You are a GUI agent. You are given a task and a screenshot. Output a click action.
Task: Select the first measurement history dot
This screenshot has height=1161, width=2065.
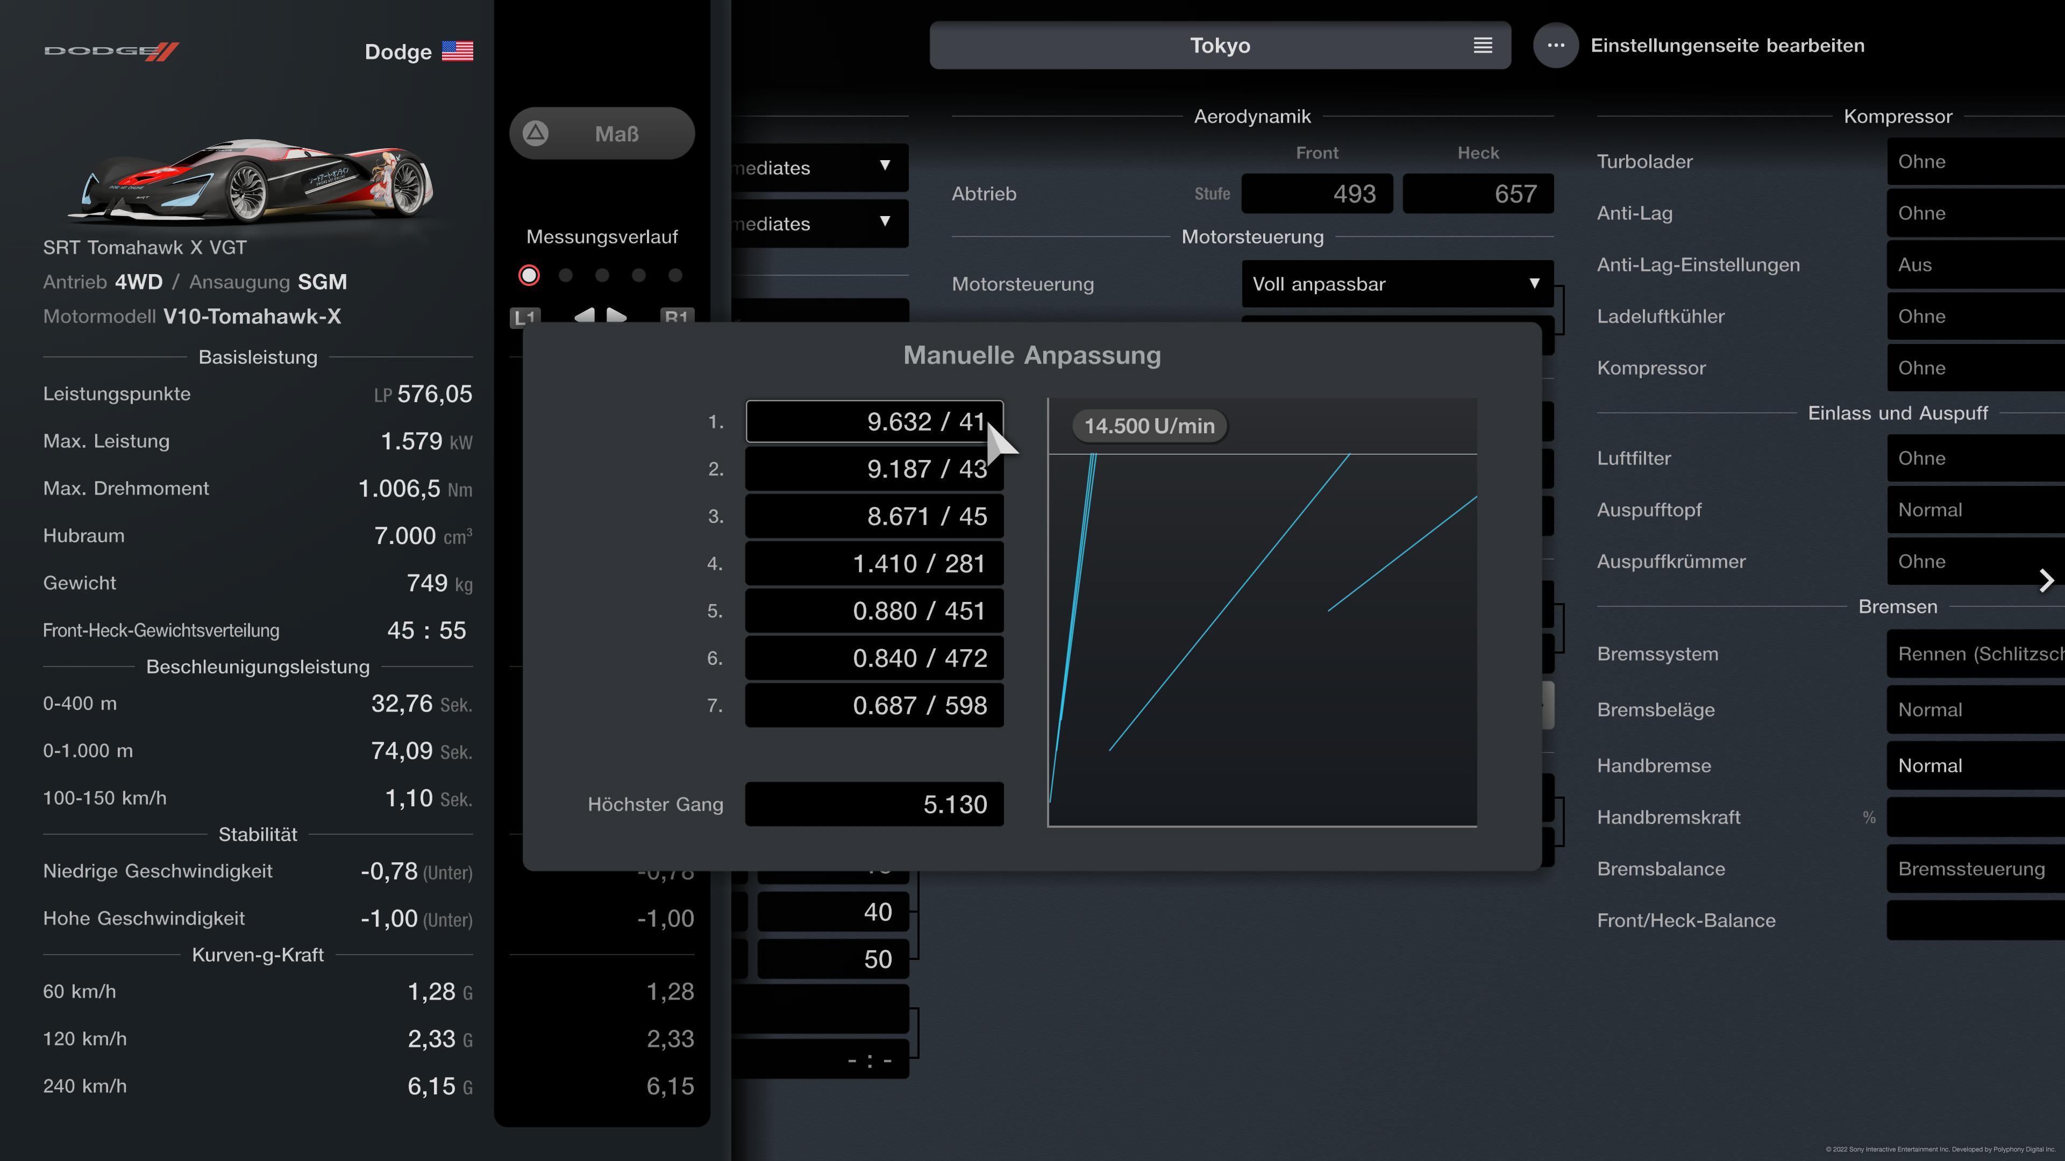click(x=529, y=276)
